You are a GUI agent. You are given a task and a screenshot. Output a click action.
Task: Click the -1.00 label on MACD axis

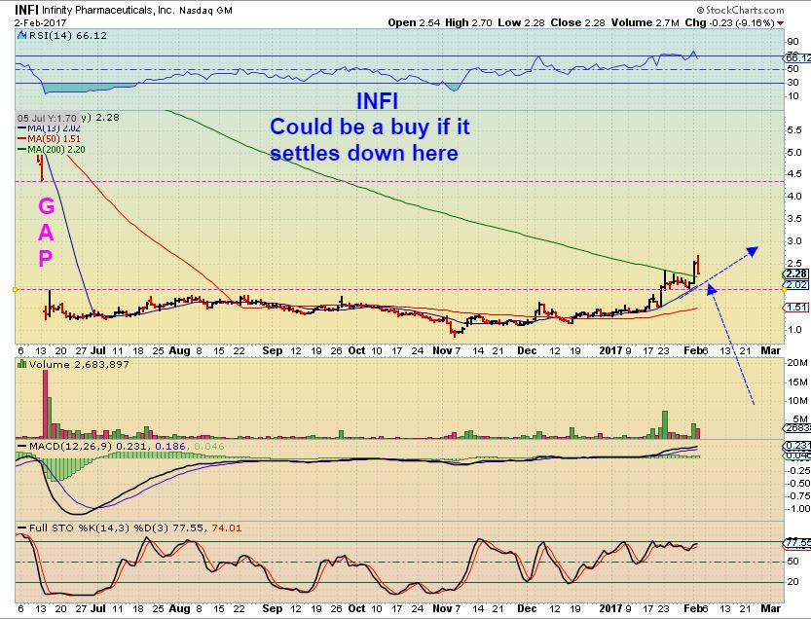(x=797, y=509)
